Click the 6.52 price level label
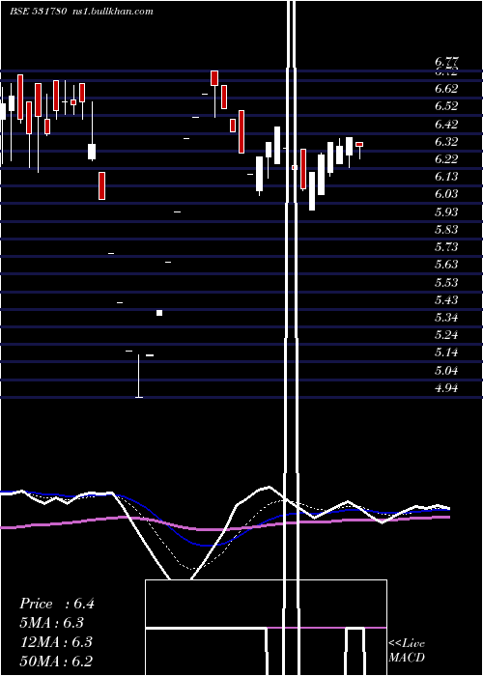 [x=446, y=106]
